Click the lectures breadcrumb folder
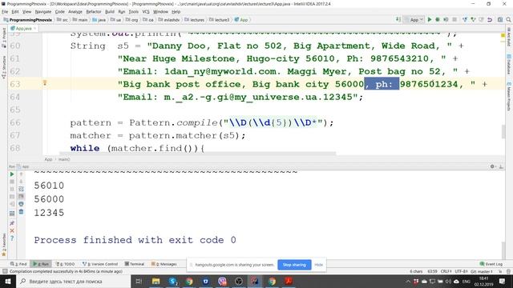 click(x=194, y=20)
